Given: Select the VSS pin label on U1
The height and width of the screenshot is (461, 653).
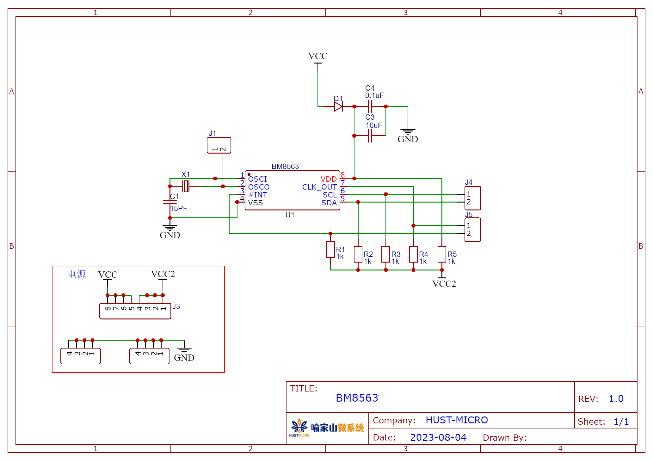Looking at the screenshot, I should [255, 203].
